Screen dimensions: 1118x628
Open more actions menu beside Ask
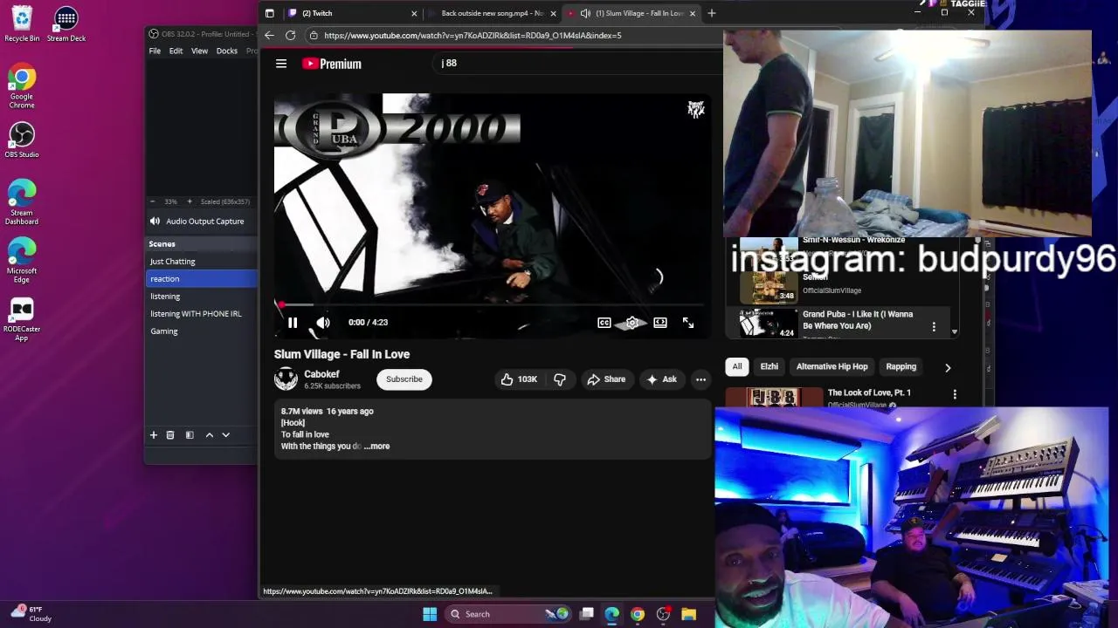click(700, 379)
